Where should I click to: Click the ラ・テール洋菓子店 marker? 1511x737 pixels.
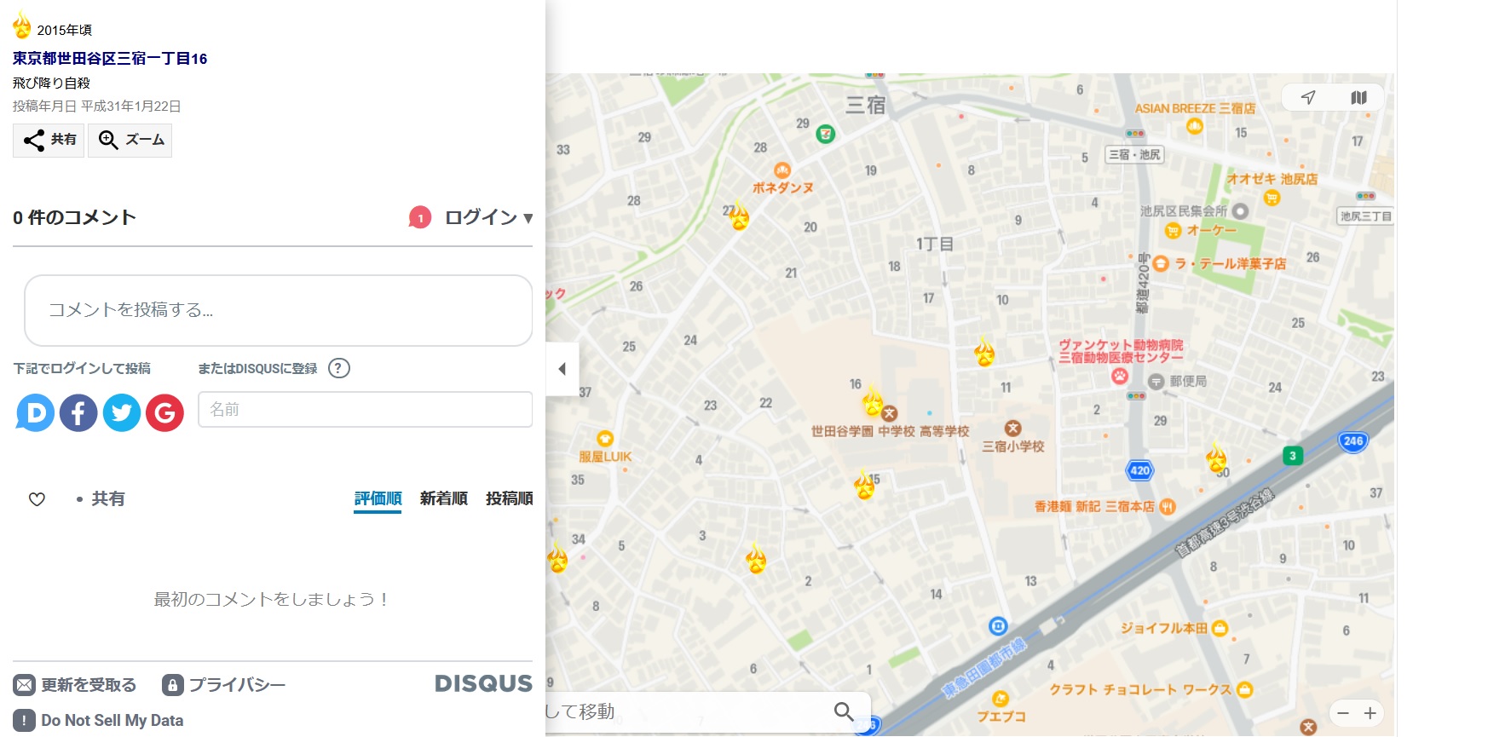[1160, 264]
